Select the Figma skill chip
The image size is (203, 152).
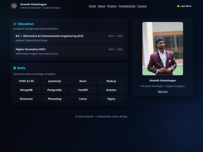(111, 99)
